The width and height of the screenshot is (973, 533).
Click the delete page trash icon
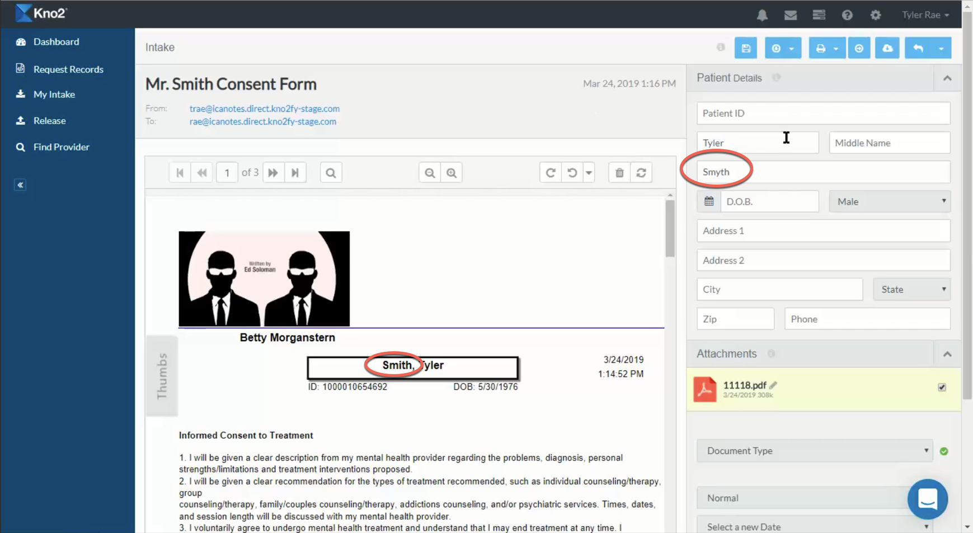click(x=619, y=173)
